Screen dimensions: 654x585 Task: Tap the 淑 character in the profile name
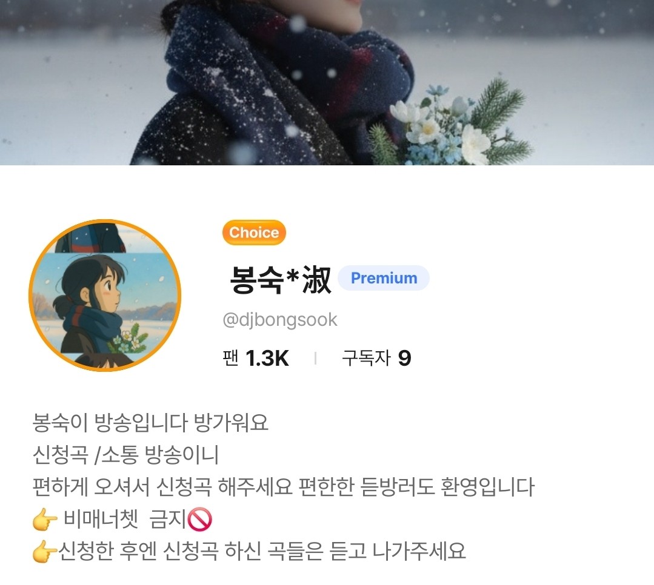(x=317, y=280)
